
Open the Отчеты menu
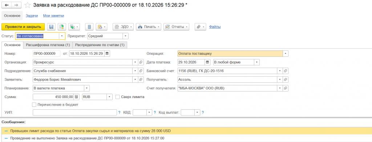(176, 27)
